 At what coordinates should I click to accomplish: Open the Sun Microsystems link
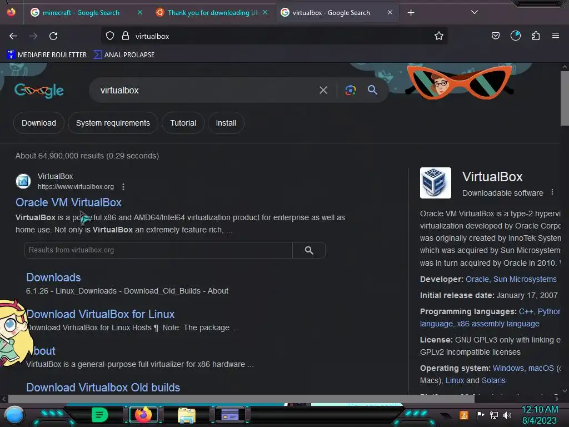tap(525, 279)
